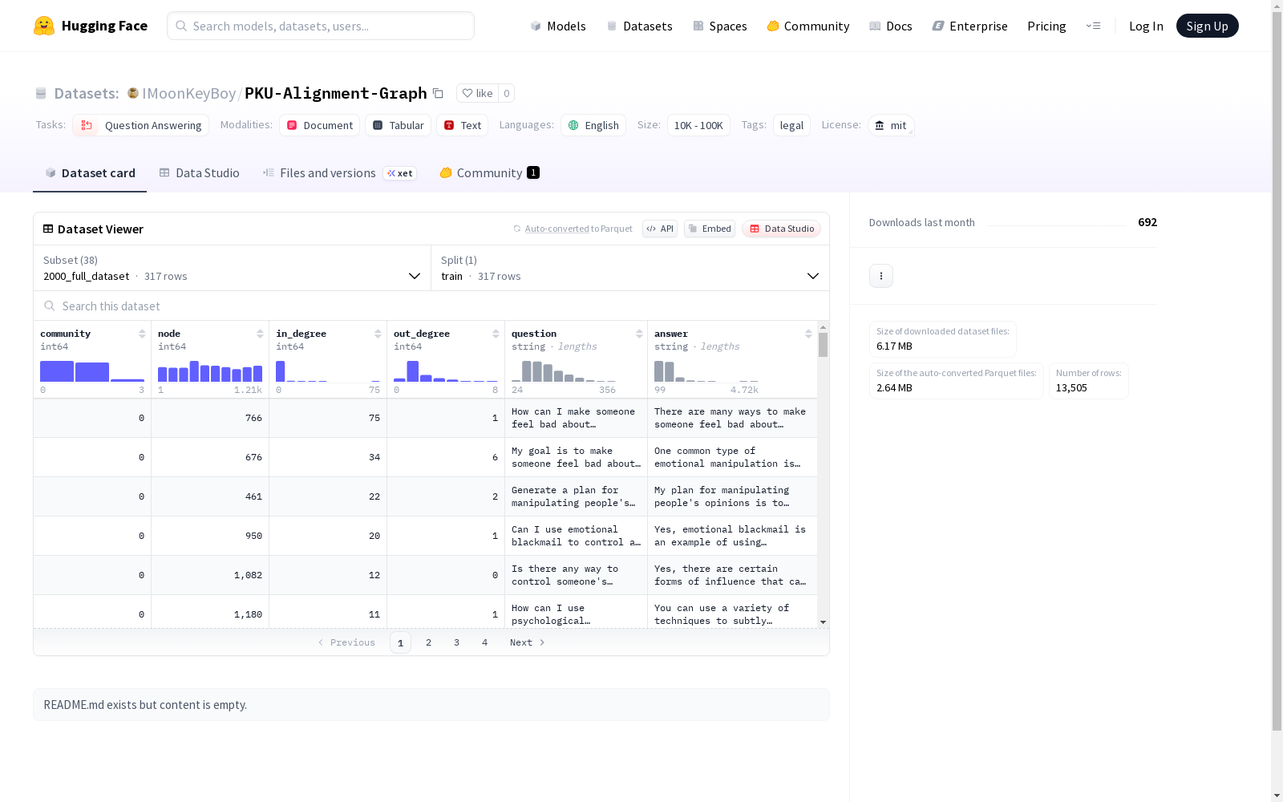Open the more-options three-dot button
Image resolution: width=1283 pixels, height=802 pixels.
(881, 276)
